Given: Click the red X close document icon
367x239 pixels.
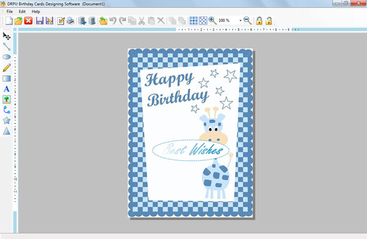Looking at the screenshot, I should [28, 21].
